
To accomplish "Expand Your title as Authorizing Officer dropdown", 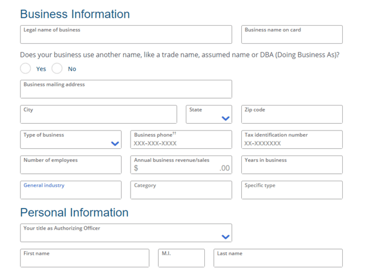I will pyautogui.click(x=126, y=233).
